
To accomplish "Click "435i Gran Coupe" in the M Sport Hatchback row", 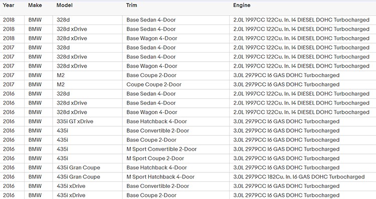I will point(78,177).
